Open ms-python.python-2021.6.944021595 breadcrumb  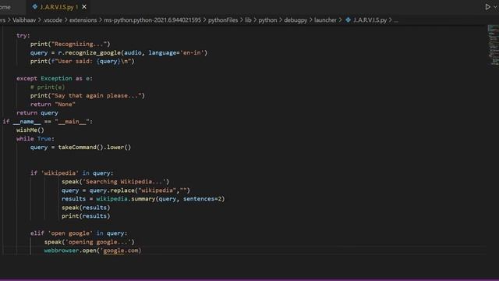click(x=153, y=20)
